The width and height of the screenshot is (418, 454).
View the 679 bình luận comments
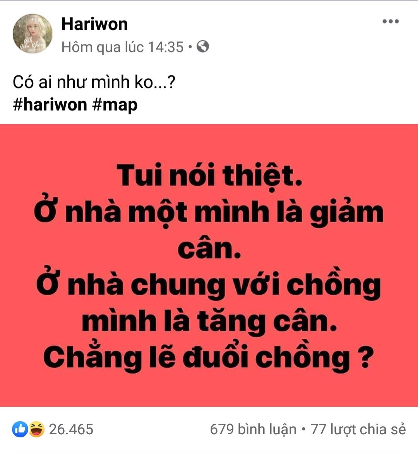[x=253, y=429]
